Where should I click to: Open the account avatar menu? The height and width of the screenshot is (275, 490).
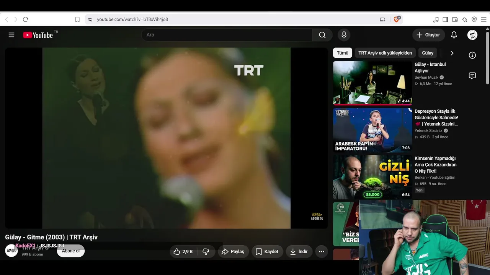pyautogui.click(x=472, y=35)
